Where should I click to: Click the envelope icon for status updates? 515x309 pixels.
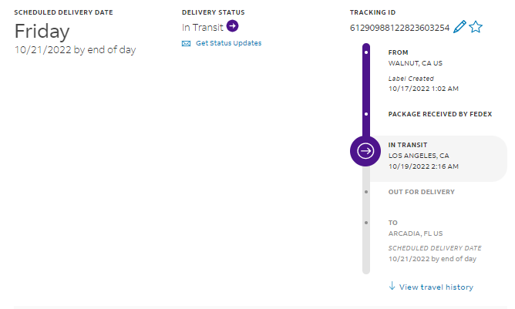point(186,43)
